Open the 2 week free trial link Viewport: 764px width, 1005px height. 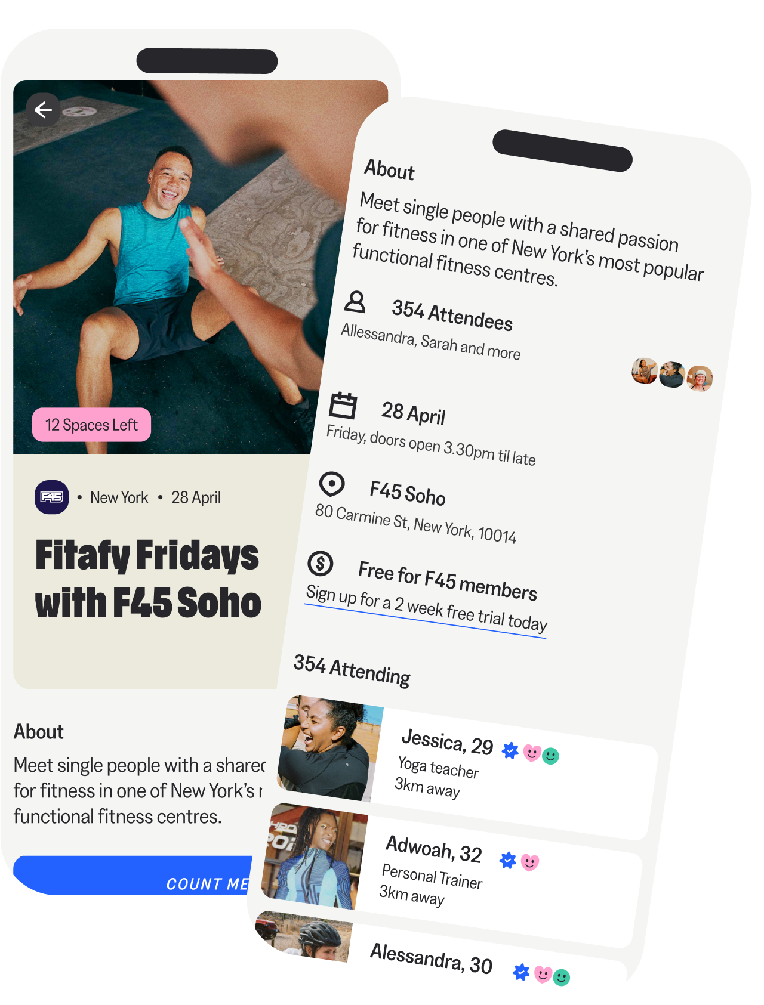[427, 610]
